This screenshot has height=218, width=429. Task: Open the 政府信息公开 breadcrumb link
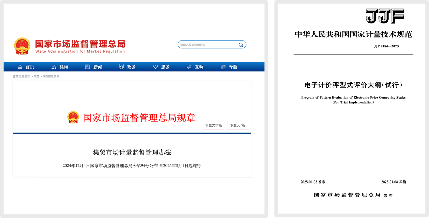click(x=50, y=76)
